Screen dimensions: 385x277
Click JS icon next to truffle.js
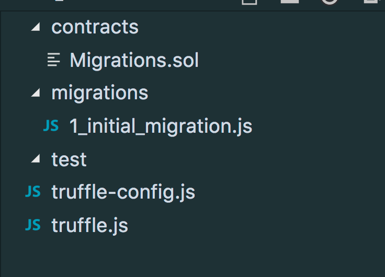pos(32,225)
